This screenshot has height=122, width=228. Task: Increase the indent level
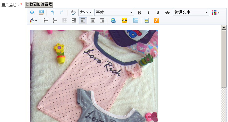pyautogui.click(x=74, y=21)
